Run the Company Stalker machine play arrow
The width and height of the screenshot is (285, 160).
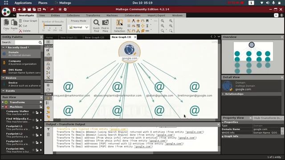(x=41, y=112)
